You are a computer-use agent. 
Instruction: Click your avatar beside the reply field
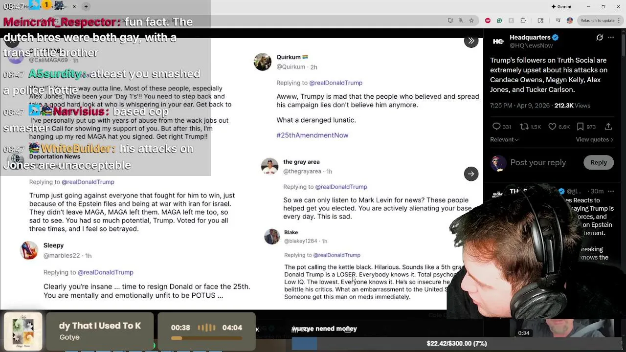(x=498, y=163)
